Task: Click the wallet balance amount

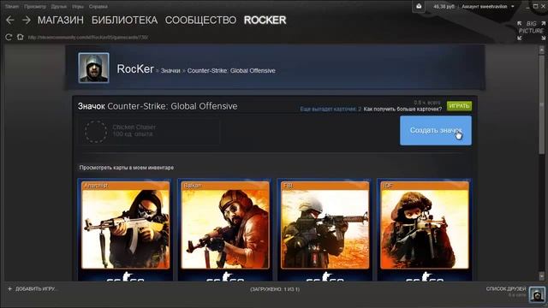Action: (x=444, y=6)
